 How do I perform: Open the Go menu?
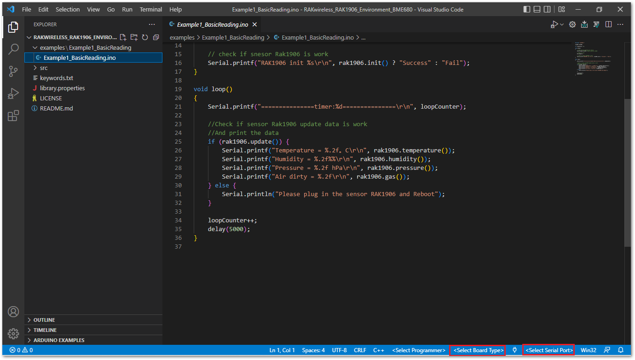click(111, 9)
